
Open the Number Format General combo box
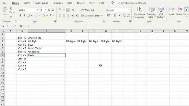(x=118, y=10)
